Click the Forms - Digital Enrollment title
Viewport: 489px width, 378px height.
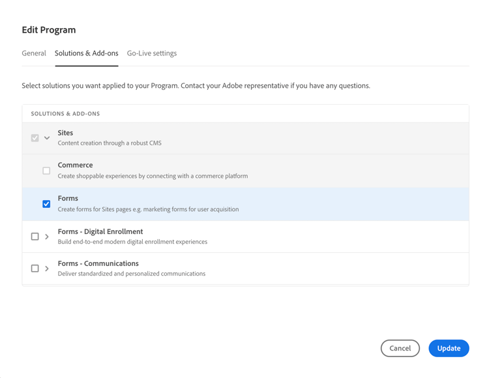pos(100,231)
